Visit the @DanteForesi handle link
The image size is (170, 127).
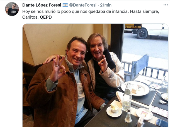83,5
